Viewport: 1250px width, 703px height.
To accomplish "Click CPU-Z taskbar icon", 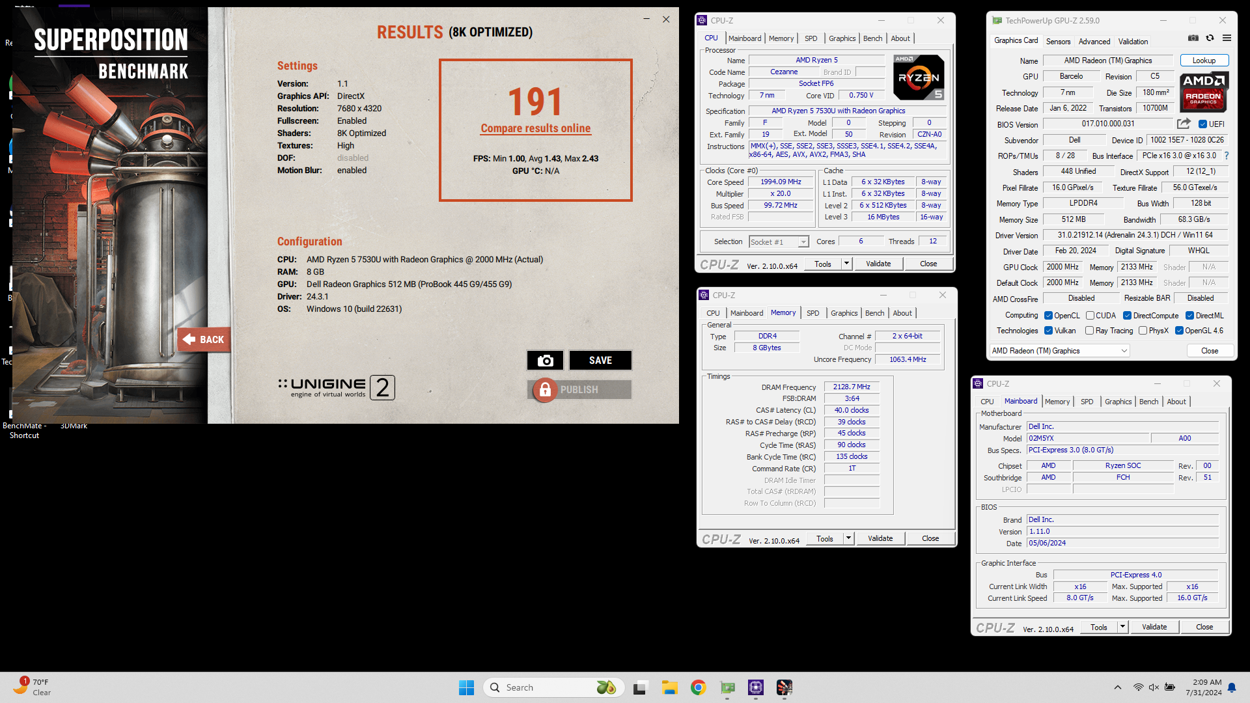I will pos(756,687).
